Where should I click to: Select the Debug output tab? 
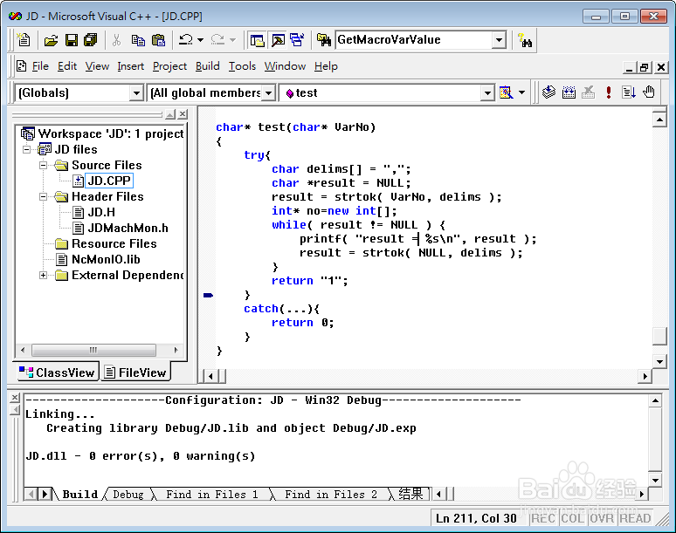coord(128,495)
